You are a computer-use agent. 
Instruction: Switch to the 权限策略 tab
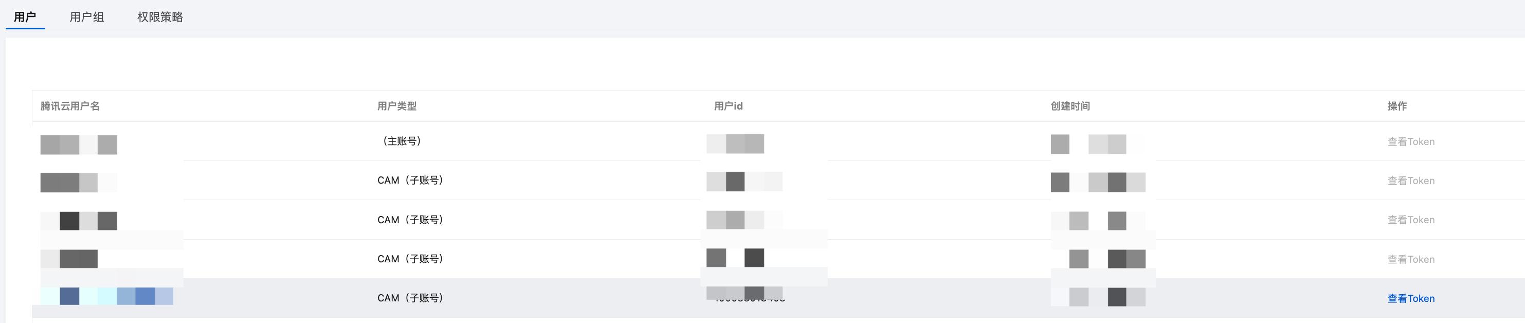pyautogui.click(x=160, y=16)
